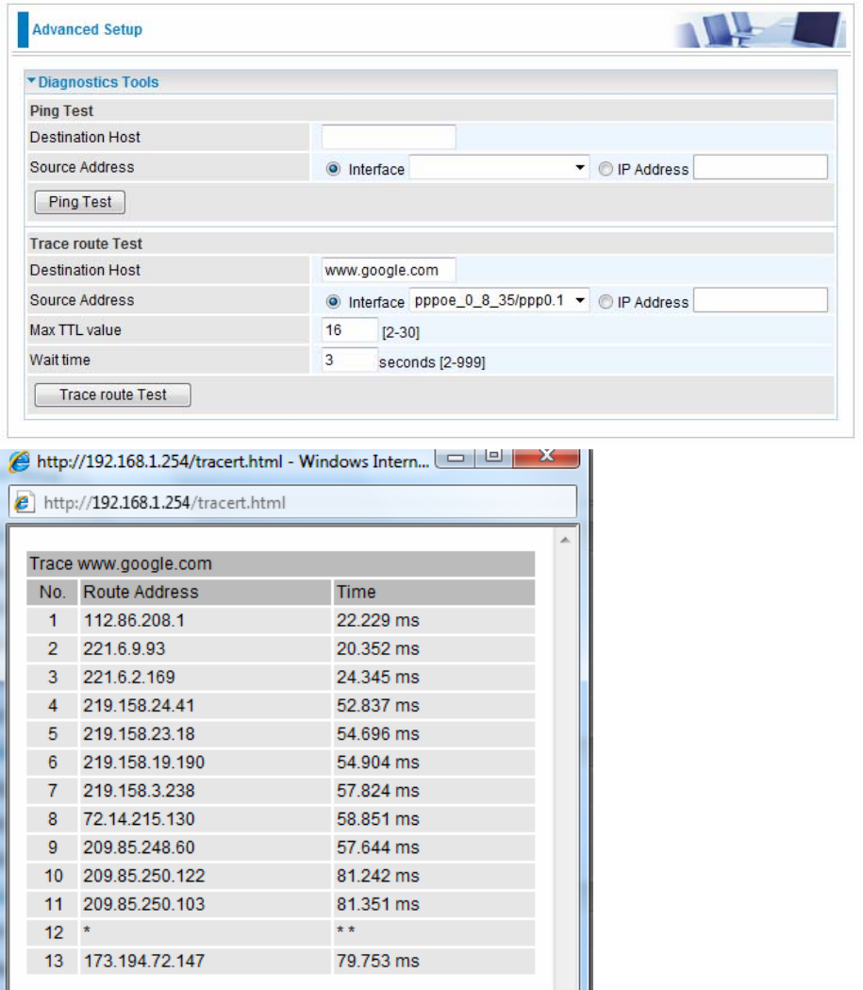Click the Ping Test Destination Host field
This screenshot has height=990, width=863.
click(389, 137)
